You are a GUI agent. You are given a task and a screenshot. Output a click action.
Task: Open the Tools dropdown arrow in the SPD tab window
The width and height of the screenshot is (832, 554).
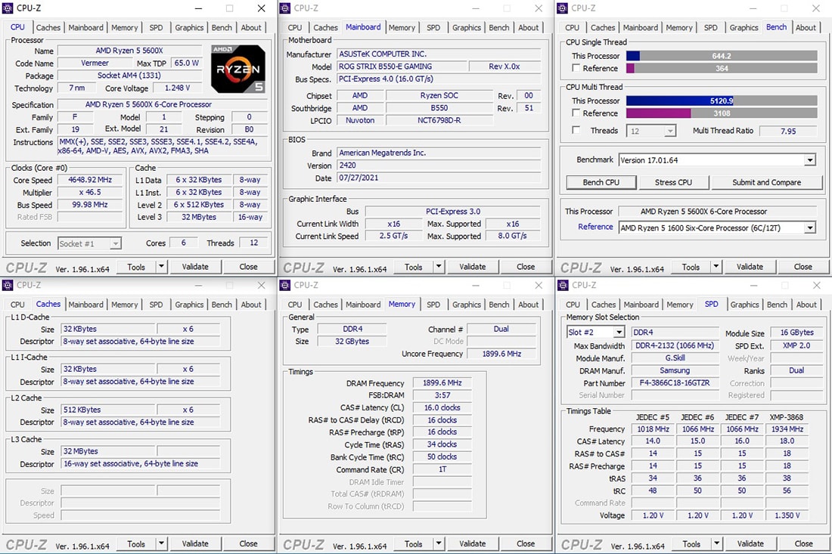pos(717,543)
